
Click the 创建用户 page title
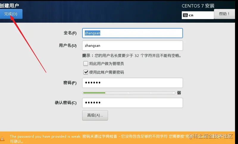point(10,6)
